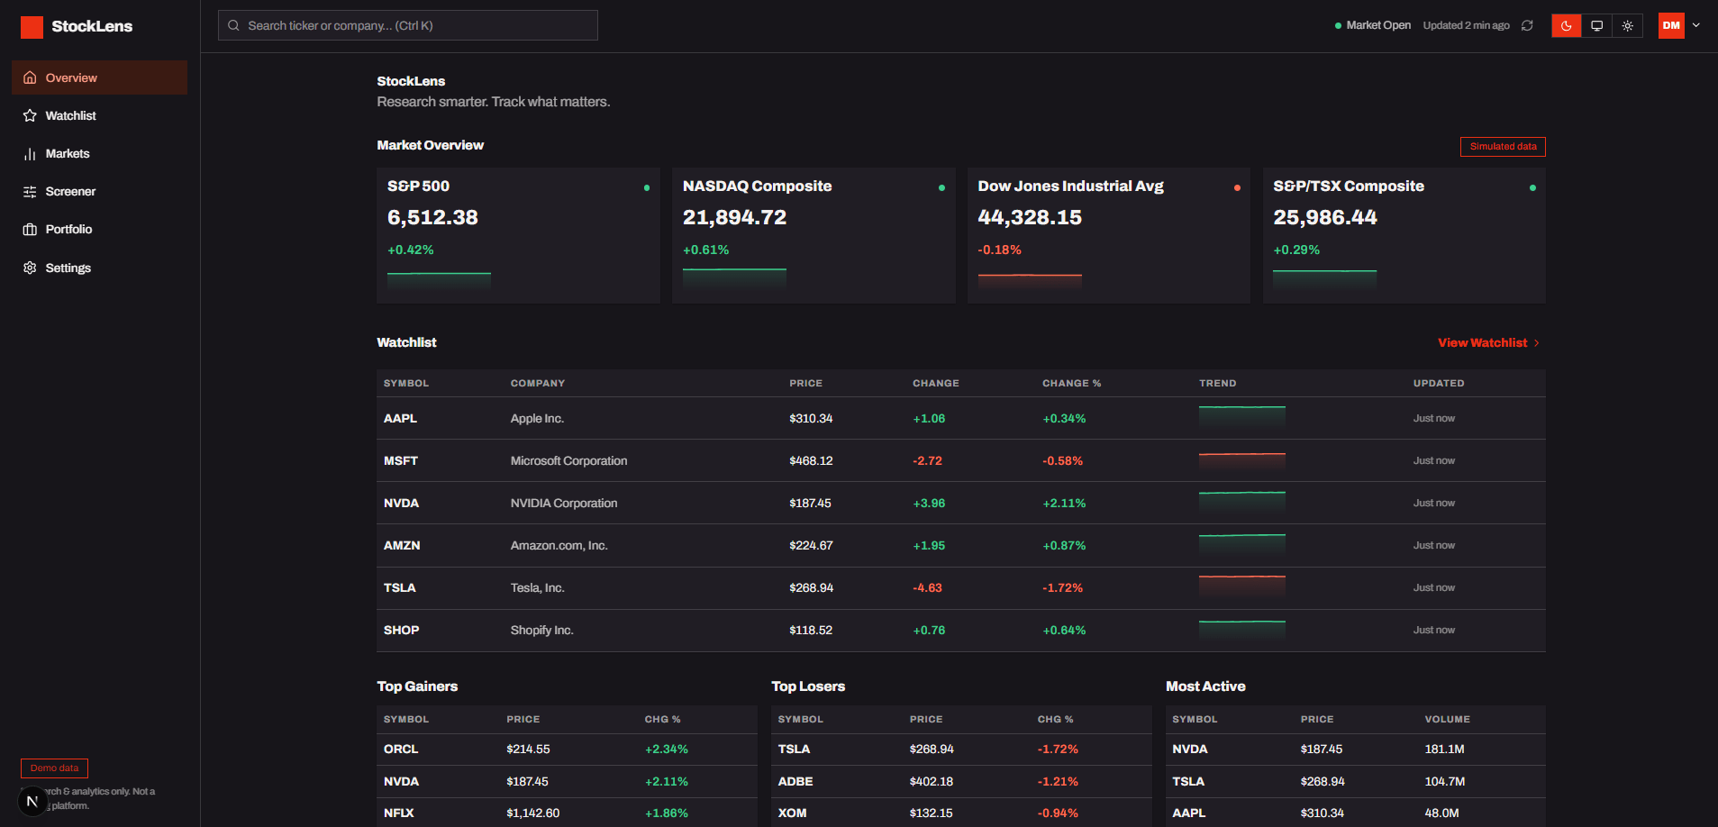1718x827 pixels.
Task: Click the Markets bar chart icon
Action: tap(30, 154)
